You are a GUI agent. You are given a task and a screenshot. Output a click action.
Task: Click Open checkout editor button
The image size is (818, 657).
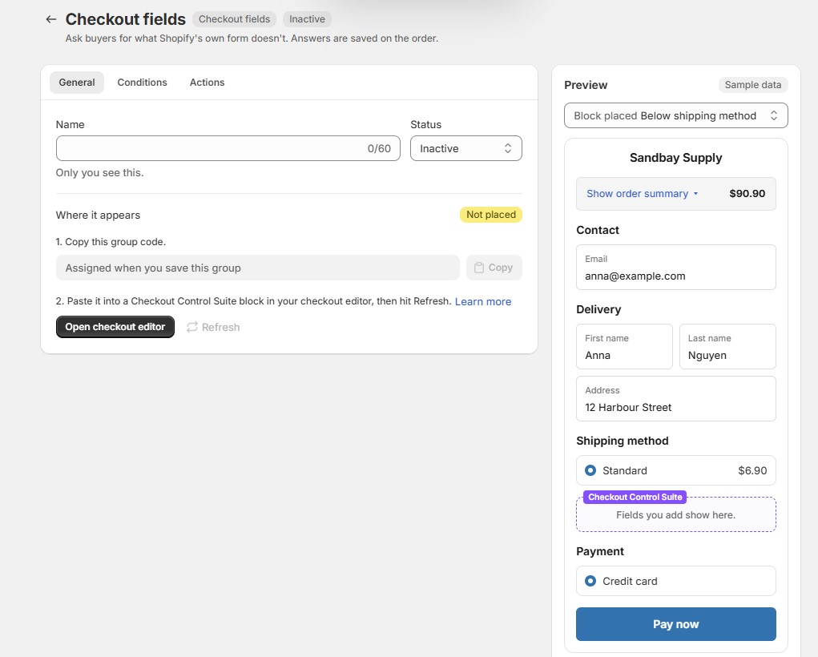[115, 327]
